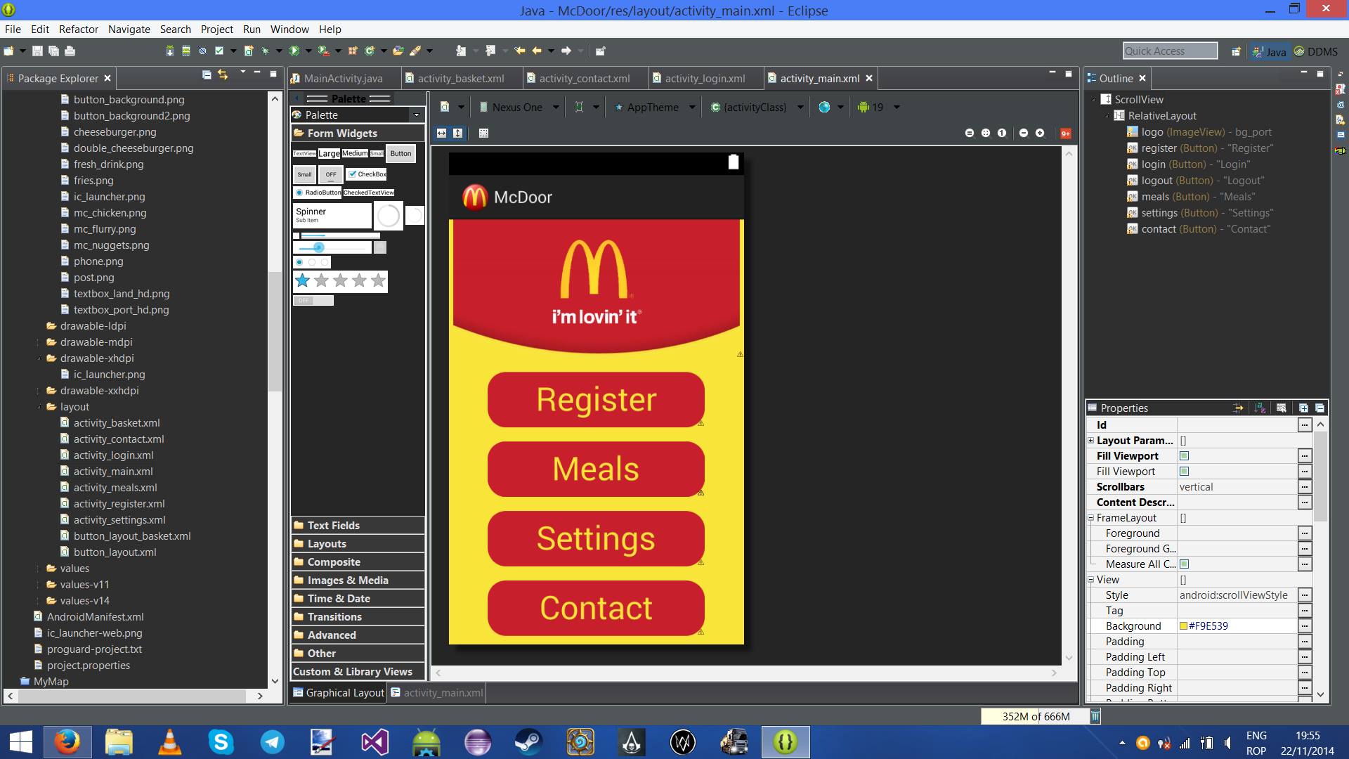Click the Debug bug icon
The height and width of the screenshot is (759, 1349).
tap(265, 51)
